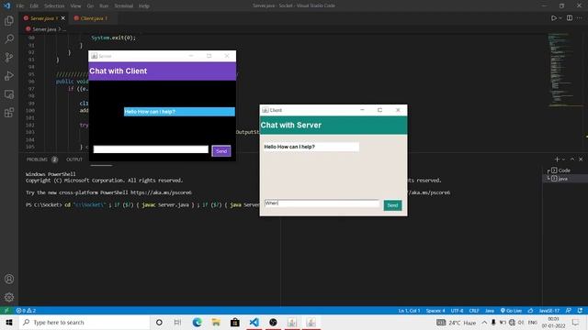
Task: Open Task View on taskbar
Action: [177, 323]
